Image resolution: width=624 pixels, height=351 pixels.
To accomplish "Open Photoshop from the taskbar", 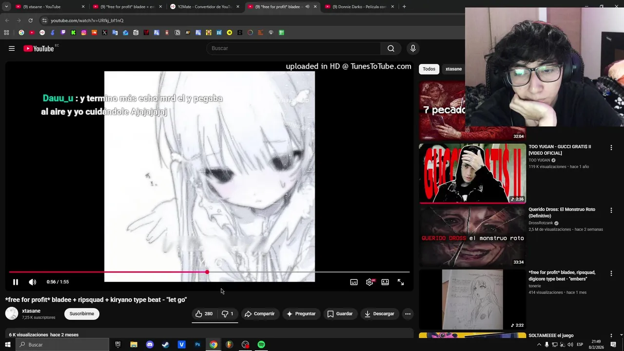I will click(x=197, y=345).
